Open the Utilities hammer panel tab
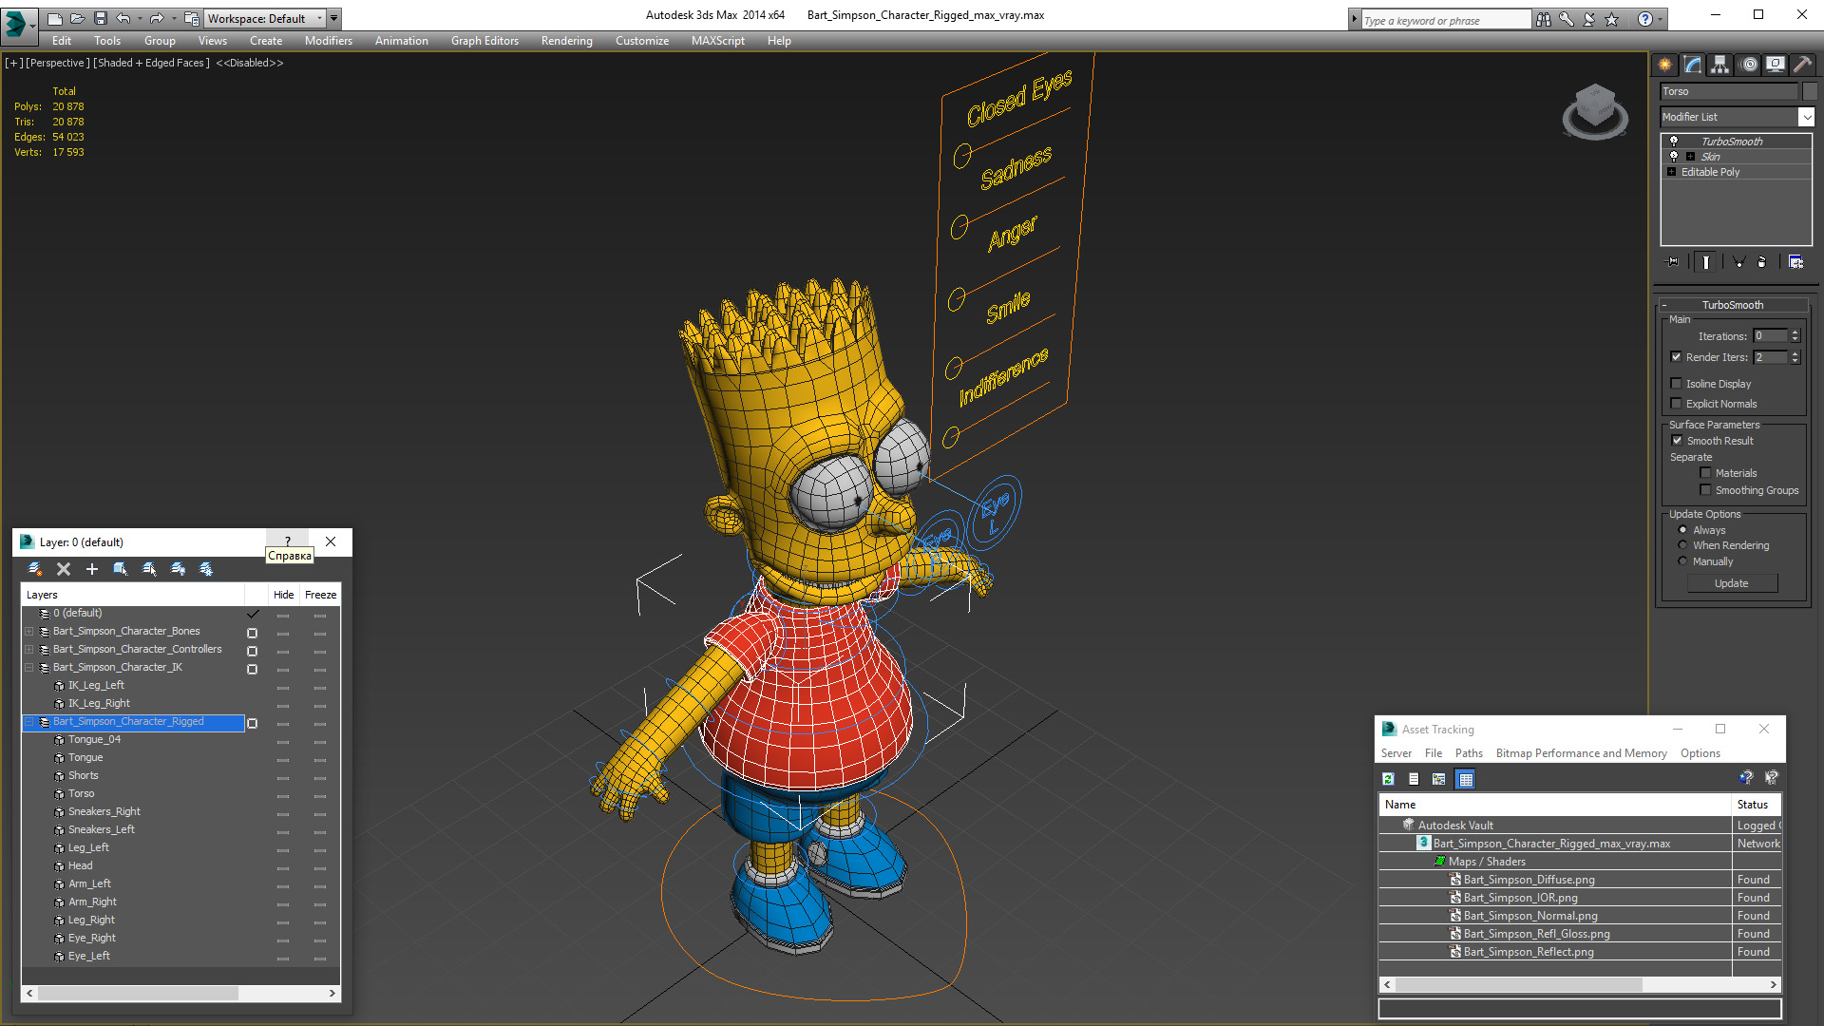This screenshot has width=1824, height=1026. 1802,65
